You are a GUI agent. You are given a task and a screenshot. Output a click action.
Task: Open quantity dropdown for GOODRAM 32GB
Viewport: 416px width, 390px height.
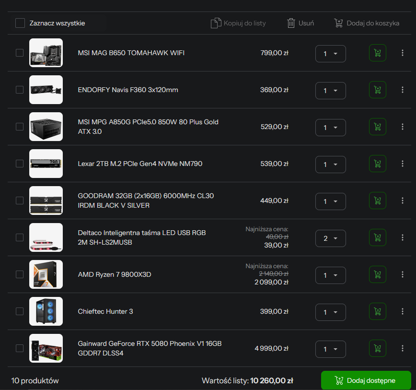coord(331,201)
